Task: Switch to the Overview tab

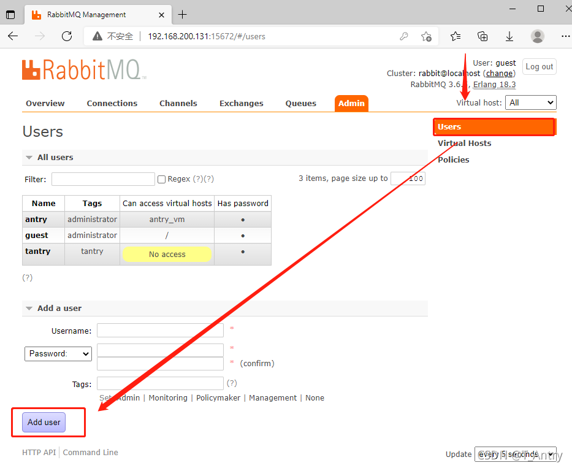Action: (x=45, y=103)
